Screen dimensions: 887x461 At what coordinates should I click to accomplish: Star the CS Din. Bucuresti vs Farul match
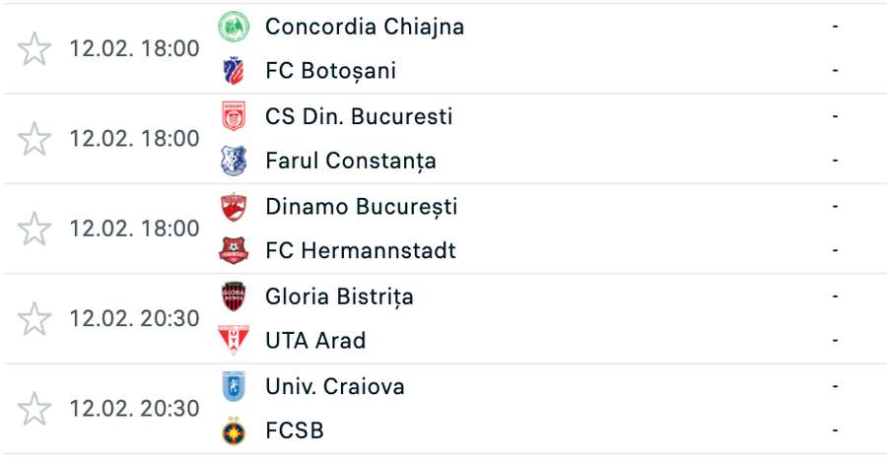pyautogui.click(x=34, y=139)
